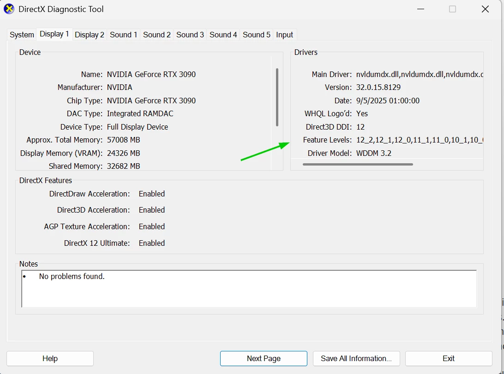
Task: Switch to the Input tab
Action: (x=284, y=35)
